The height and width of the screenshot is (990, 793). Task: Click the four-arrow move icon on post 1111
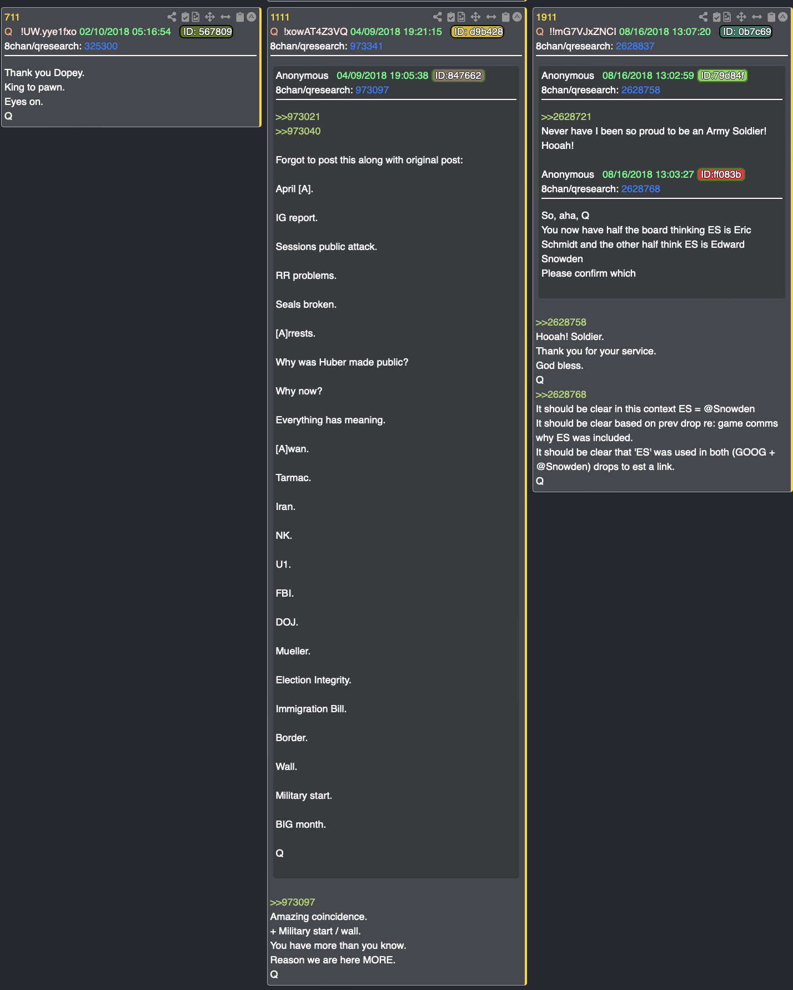point(475,17)
